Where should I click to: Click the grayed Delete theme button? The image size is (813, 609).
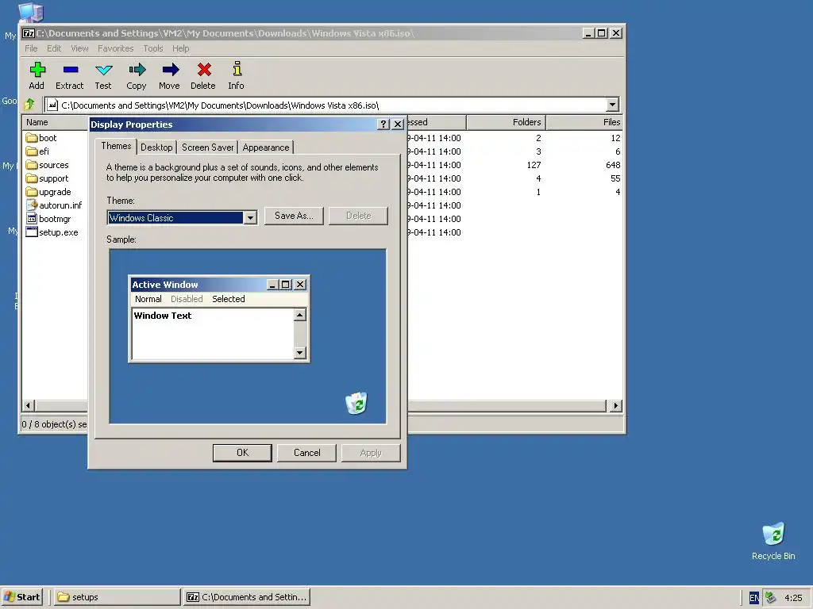358,216
